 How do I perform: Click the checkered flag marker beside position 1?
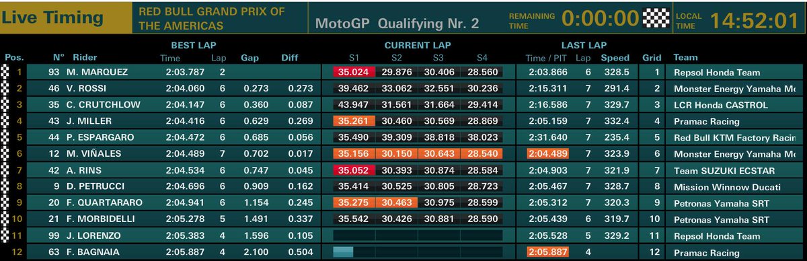(6, 72)
